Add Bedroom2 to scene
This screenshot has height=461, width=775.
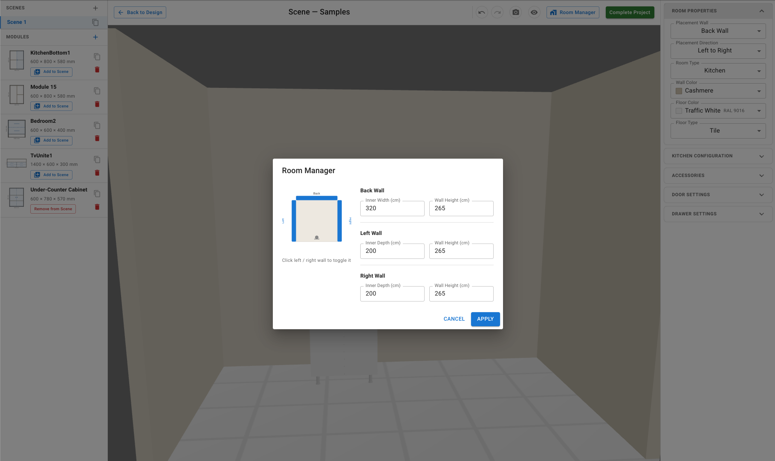click(51, 140)
